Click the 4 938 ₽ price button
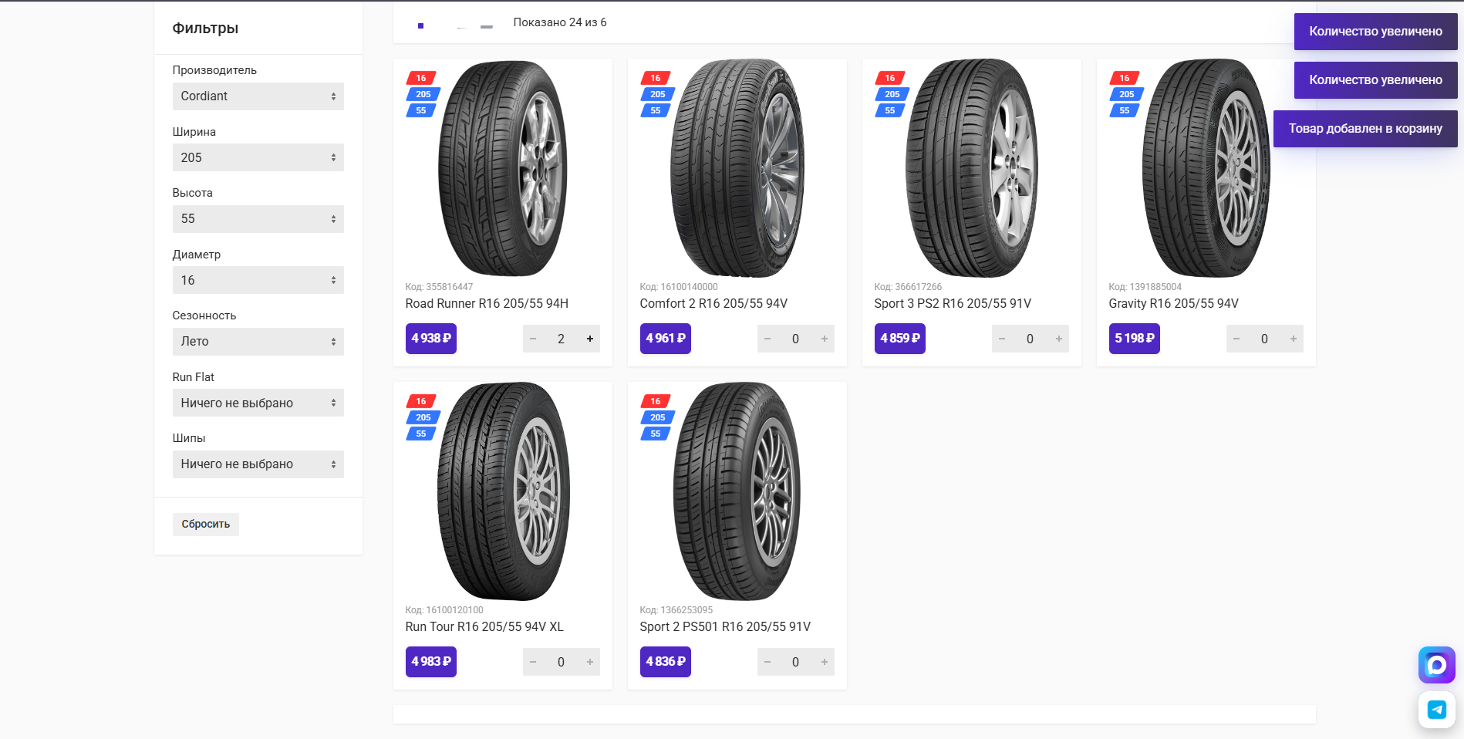 coord(430,339)
